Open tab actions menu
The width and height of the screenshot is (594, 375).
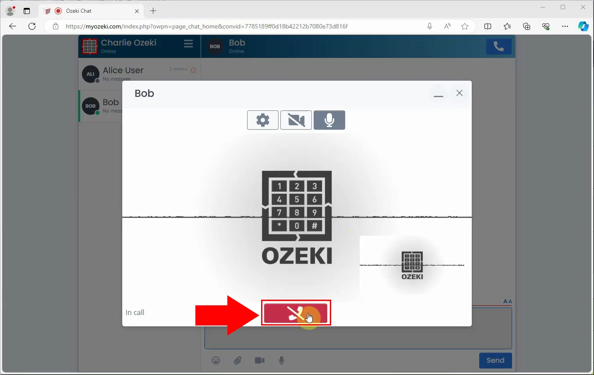click(27, 11)
